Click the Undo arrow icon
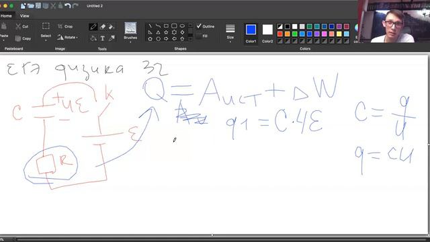The width and height of the screenshot is (430, 242). [67, 6]
